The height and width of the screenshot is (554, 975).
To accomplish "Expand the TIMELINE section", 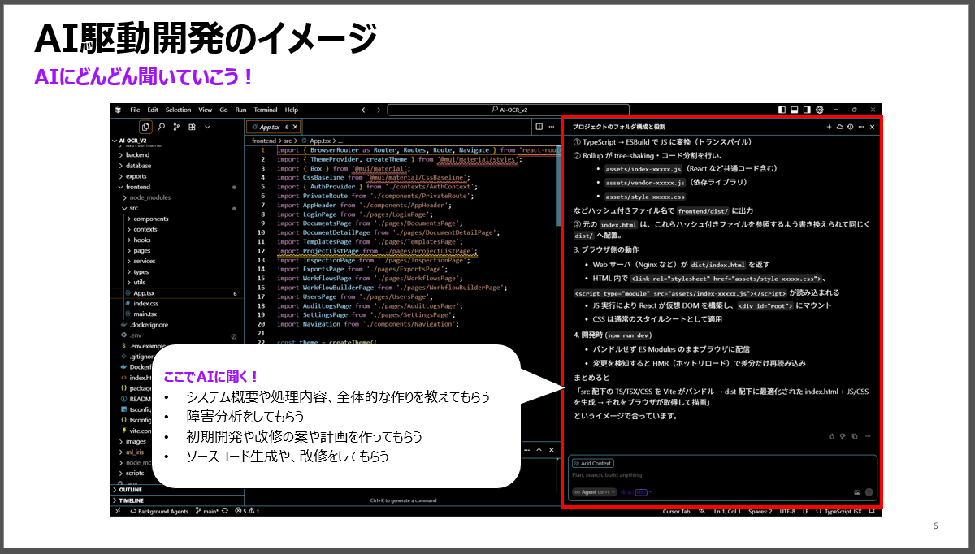I will pos(176,501).
